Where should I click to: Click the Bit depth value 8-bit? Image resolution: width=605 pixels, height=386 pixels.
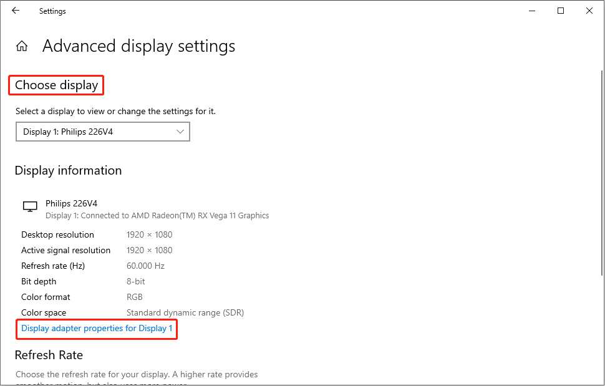pos(135,281)
